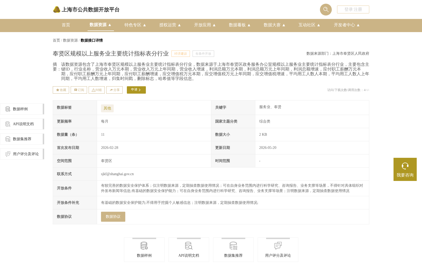Expand the 开发者中心 arrow

(358, 25)
